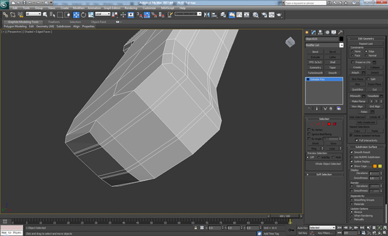Select the Select and Link tool
This screenshot has width=388, height=236.
pos(5,15)
